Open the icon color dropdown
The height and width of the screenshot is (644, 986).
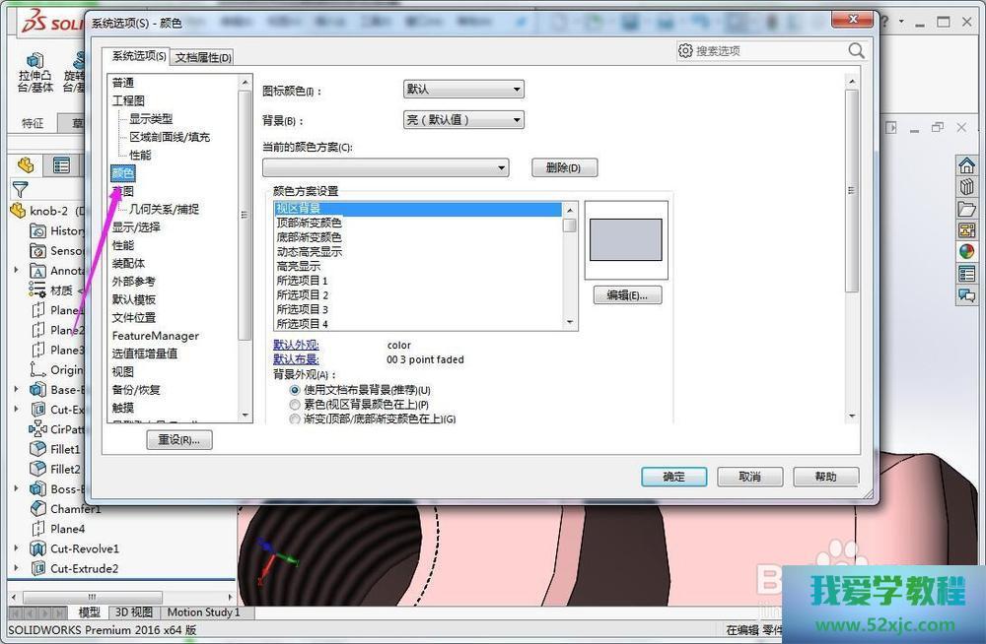[463, 90]
